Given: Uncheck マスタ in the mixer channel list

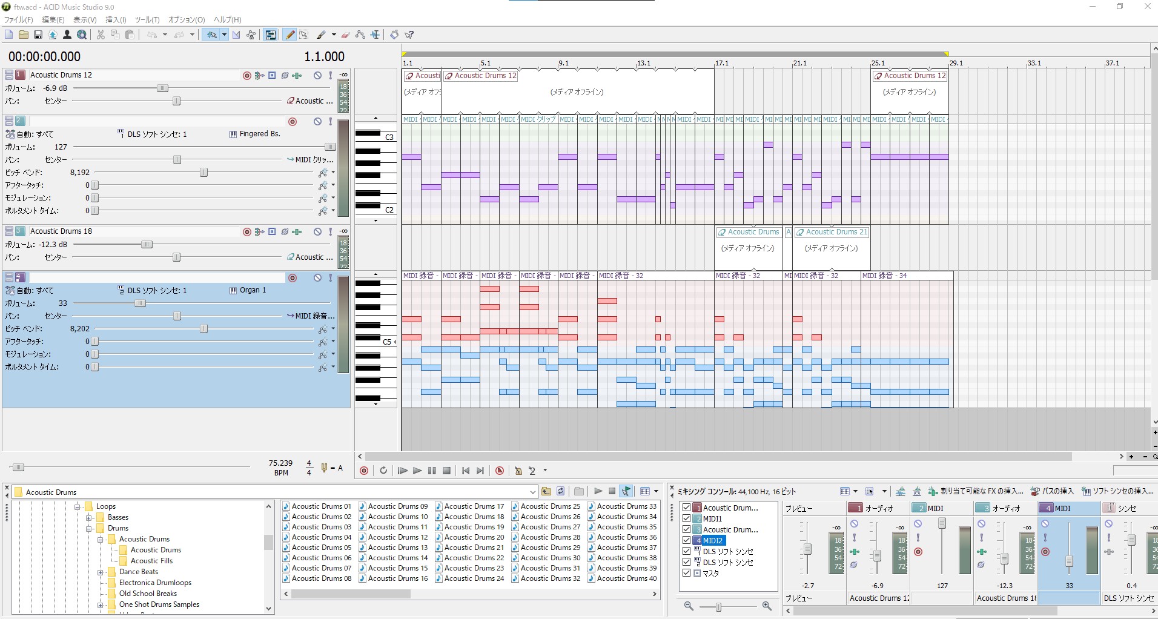Looking at the screenshot, I should tap(686, 573).
